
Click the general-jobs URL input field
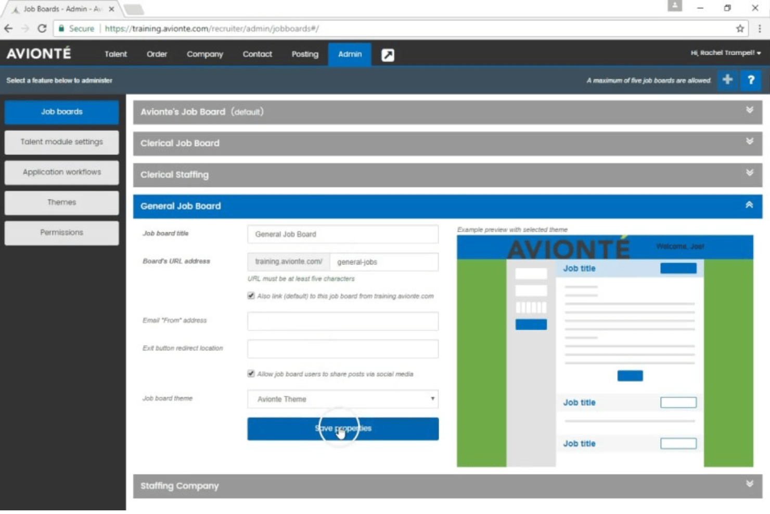pos(384,262)
